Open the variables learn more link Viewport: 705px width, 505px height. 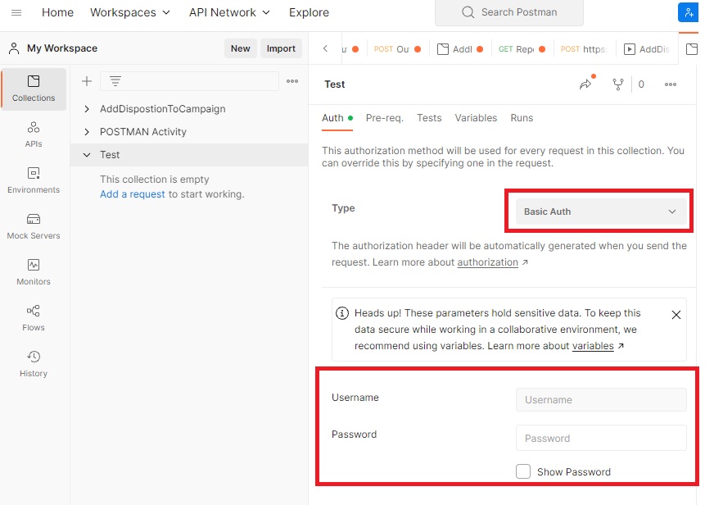tap(593, 346)
